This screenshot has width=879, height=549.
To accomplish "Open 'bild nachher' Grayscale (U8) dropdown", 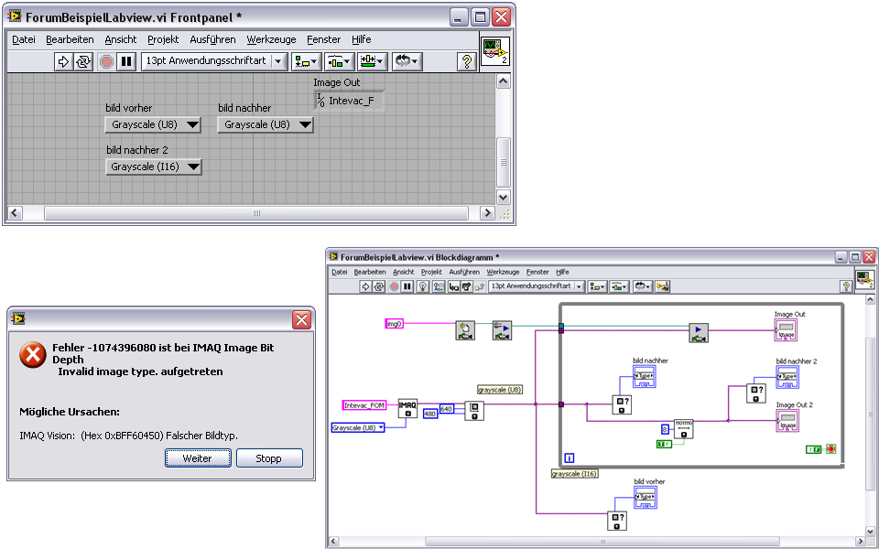I will [x=266, y=125].
